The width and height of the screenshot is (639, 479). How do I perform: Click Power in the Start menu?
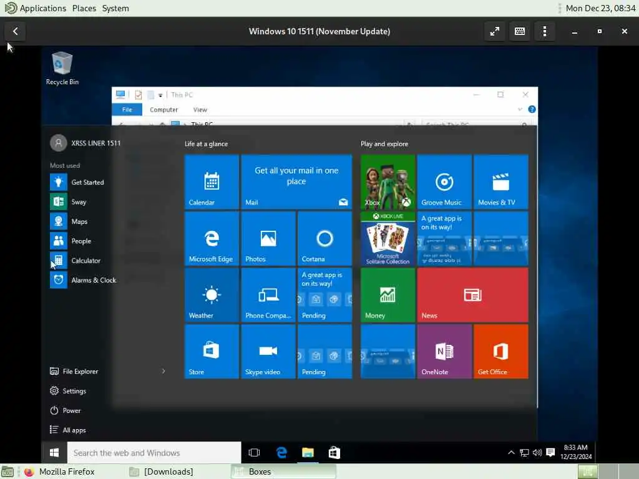(x=65, y=410)
